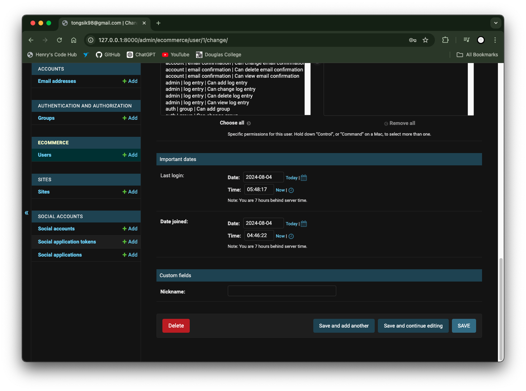Select 'admin | log entry | Can add log entry'
The width and height of the screenshot is (526, 391).
[206, 83]
